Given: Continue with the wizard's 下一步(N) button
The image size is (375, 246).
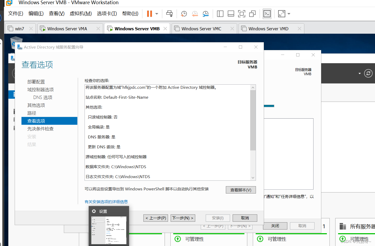Looking at the screenshot, I should coord(183,218).
